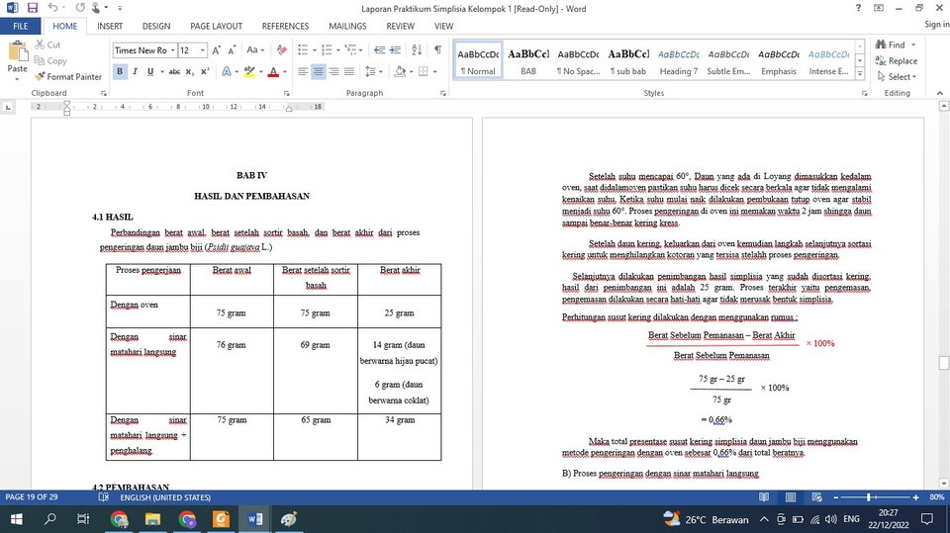Toggle Underline formatting
This screenshot has width=950, height=533.
click(149, 71)
